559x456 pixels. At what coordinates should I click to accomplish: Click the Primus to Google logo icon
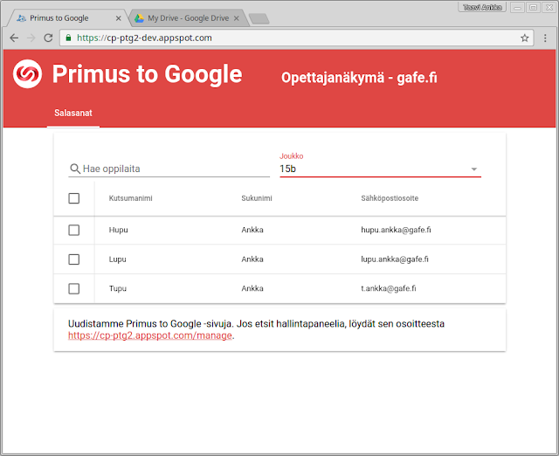pos(28,74)
